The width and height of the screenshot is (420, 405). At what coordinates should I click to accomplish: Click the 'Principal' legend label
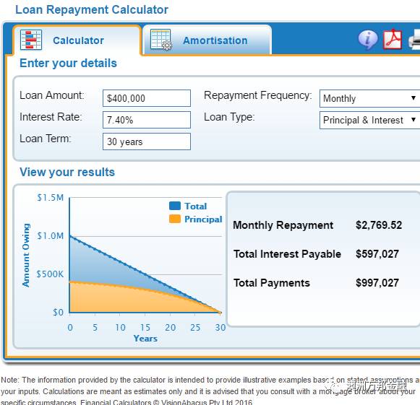(x=203, y=219)
